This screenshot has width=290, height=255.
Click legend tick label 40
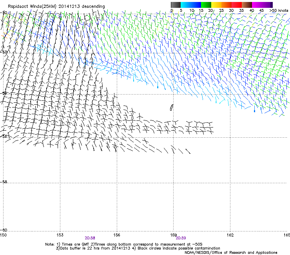click(252, 10)
